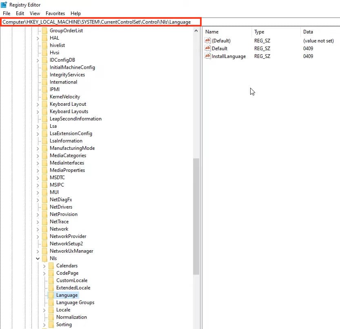Select the MediaCategories key
340x329 pixels.
click(68, 156)
